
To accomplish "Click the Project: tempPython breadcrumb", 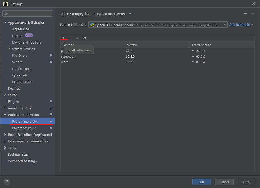I will coord(75,14).
